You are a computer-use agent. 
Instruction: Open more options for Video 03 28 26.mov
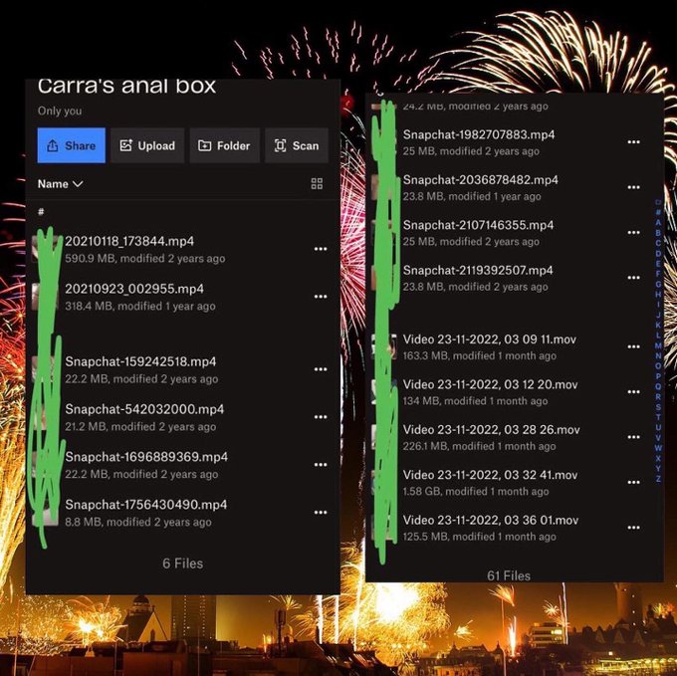point(633,437)
